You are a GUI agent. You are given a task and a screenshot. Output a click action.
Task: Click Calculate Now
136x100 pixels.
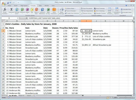[x=126, y=9]
